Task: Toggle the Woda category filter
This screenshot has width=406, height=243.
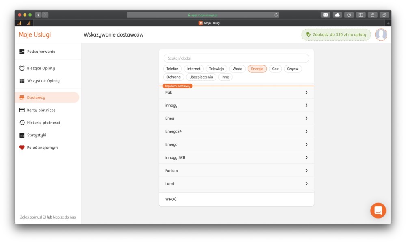Action: (238, 69)
